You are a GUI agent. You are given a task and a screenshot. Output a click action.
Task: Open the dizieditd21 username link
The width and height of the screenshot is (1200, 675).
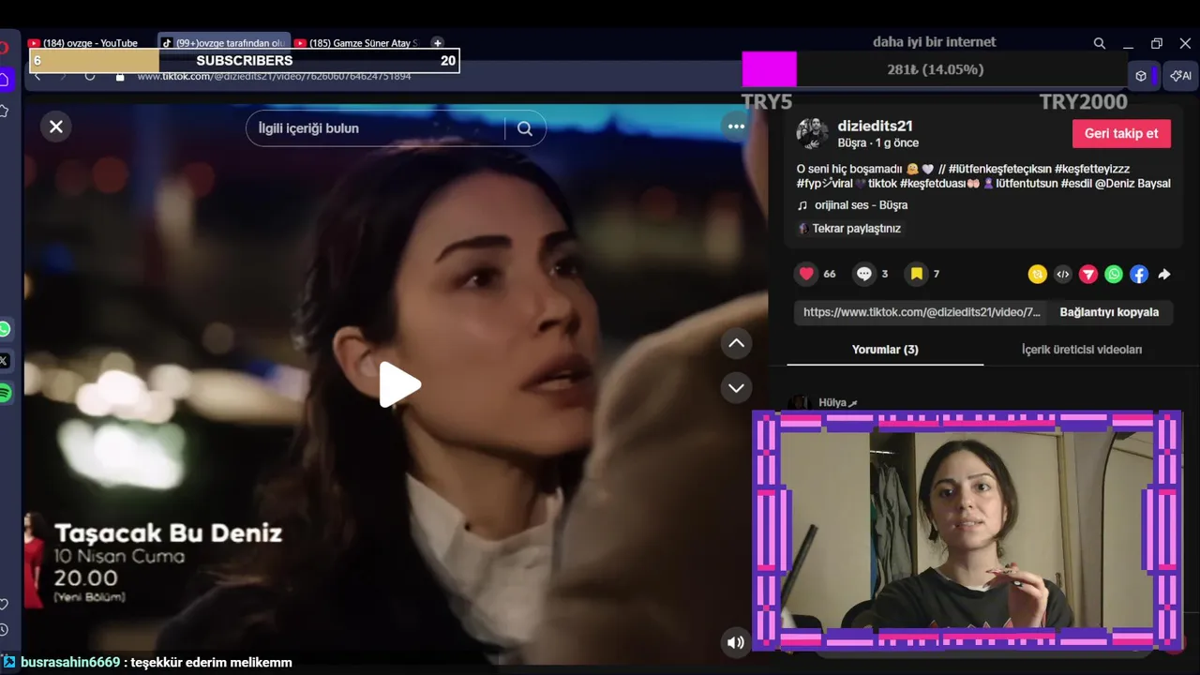click(875, 126)
